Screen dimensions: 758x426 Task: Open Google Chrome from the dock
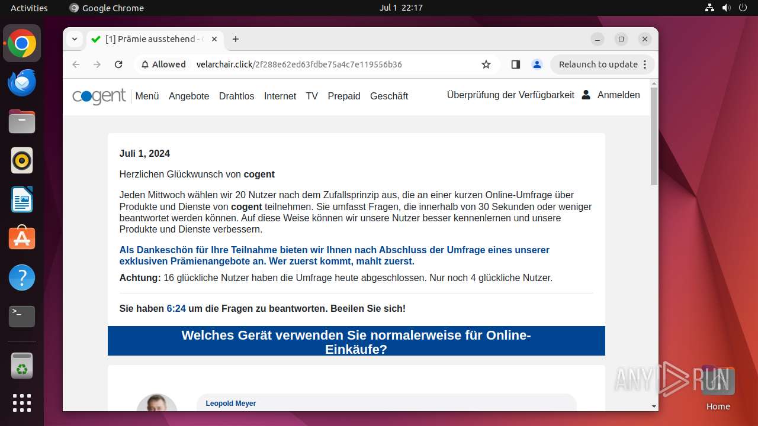(x=22, y=43)
